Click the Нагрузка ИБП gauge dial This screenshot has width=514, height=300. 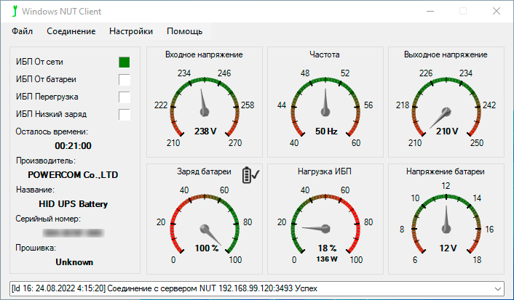tap(325, 224)
